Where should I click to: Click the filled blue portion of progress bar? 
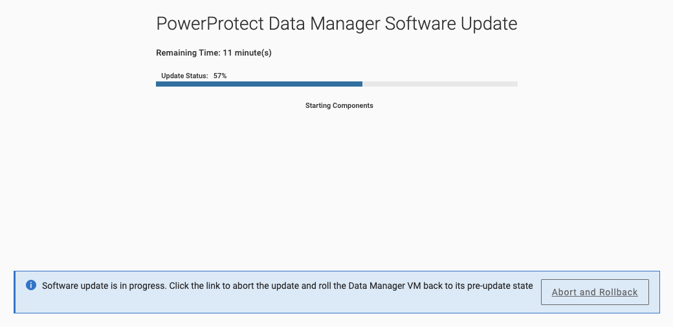coord(259,84)
